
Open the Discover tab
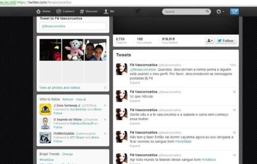pos(89,12)
